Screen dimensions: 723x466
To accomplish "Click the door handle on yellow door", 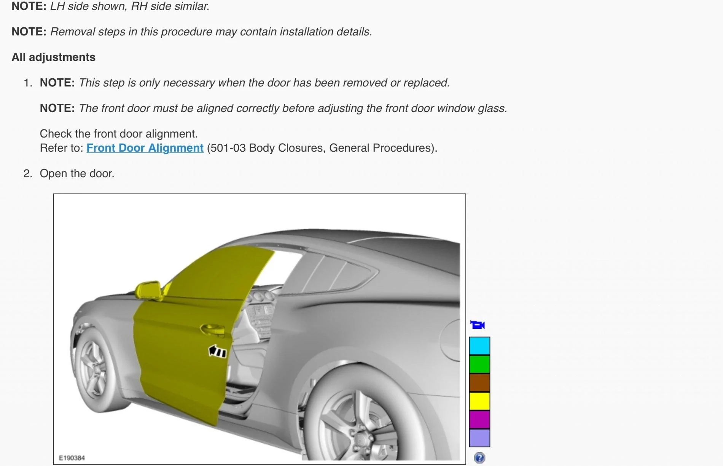I will 212,329.
